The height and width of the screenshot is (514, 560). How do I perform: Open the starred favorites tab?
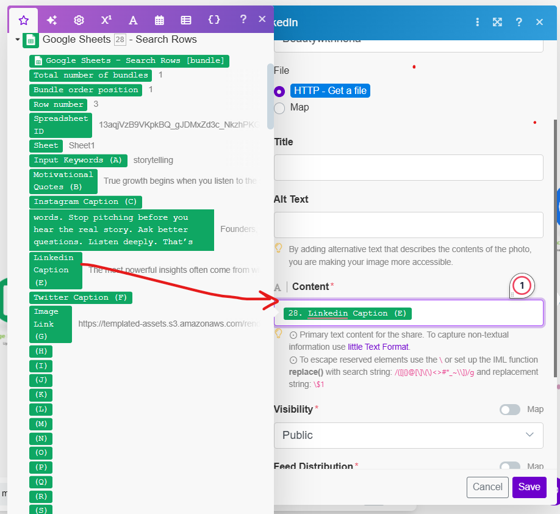point(24,20)
